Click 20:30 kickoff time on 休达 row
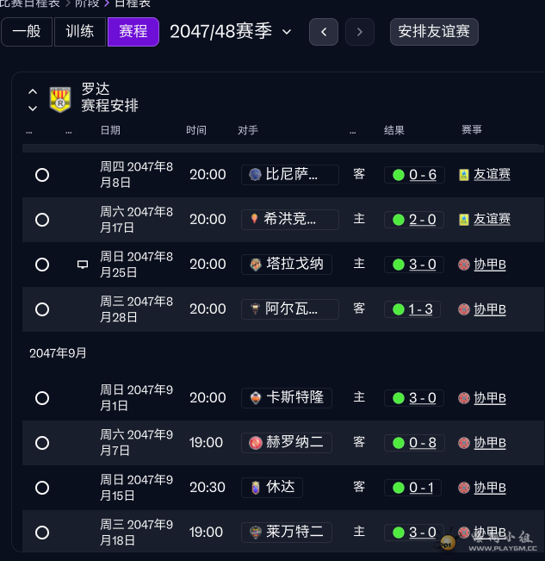 click(x=207, y=487)
